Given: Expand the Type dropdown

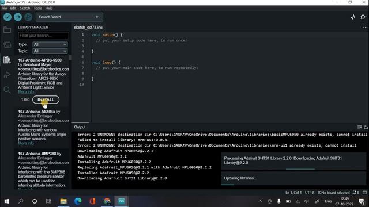Looking at the screenshot, I should pyautogui.click(x=50, y=44).
